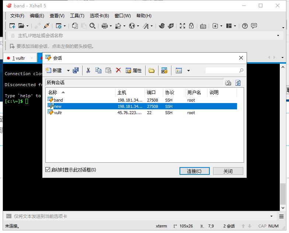This screenshot has width=289, height=233.
Task: Refresh the sessions list icon
Action: (238, 83)
